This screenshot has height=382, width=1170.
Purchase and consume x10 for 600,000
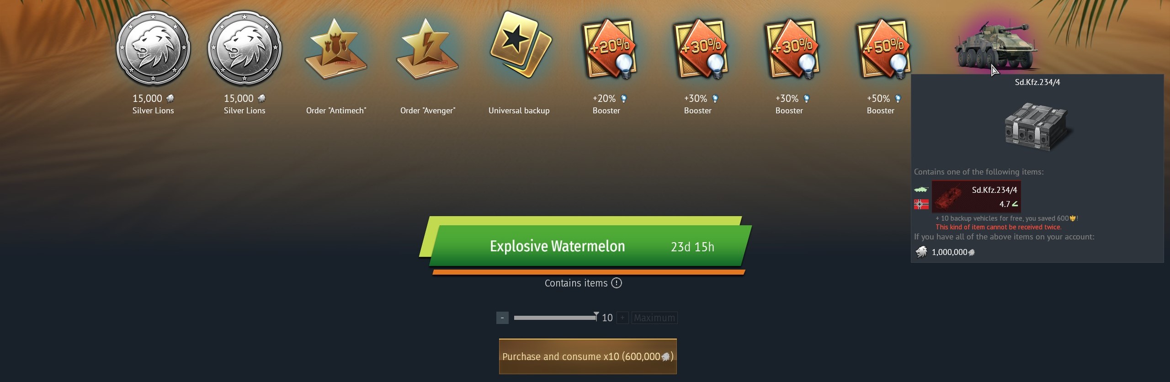588,356
